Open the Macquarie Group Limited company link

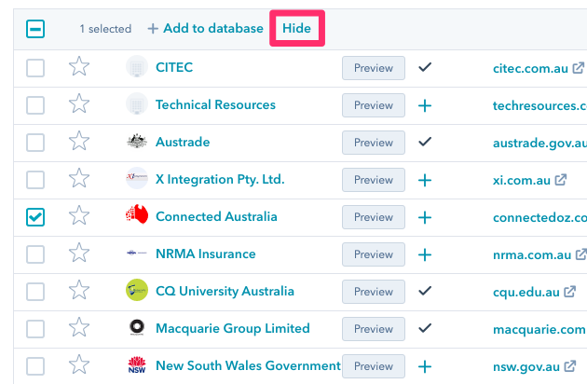232,328
